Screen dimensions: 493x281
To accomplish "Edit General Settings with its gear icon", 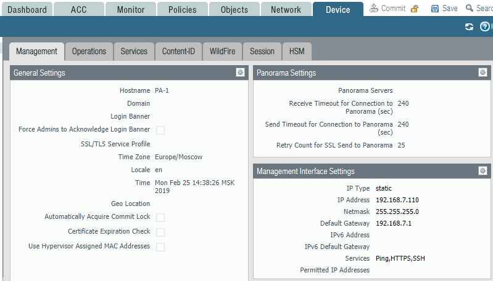I will (240, 73).
